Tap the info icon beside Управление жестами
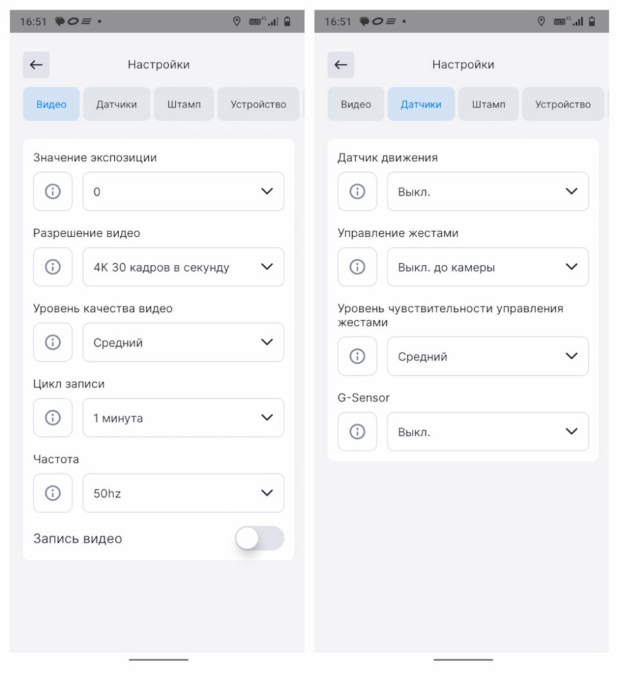This screenshot has height=675, width=619. (357, 267)
